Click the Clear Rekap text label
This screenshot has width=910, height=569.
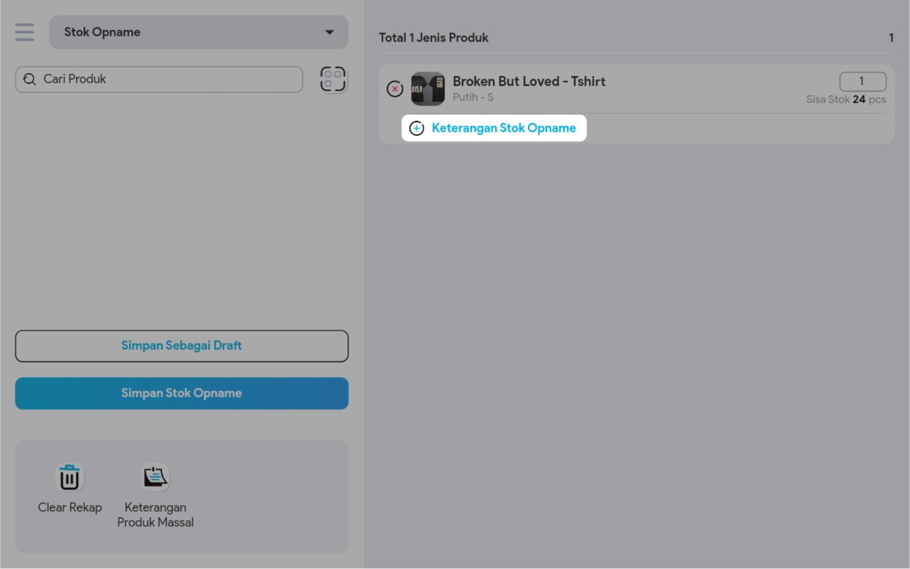(69, 507)
